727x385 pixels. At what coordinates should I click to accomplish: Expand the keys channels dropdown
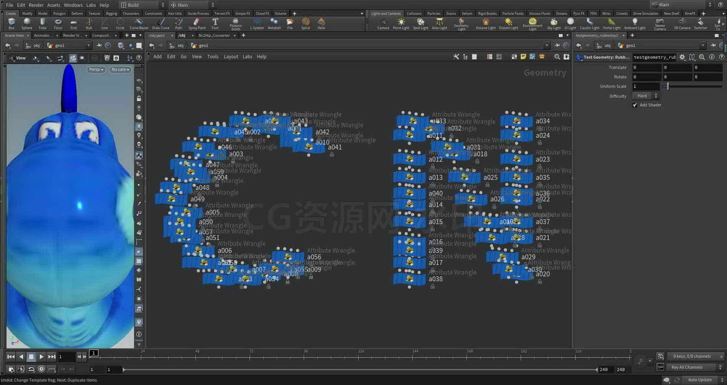click(x=696, y=356)
